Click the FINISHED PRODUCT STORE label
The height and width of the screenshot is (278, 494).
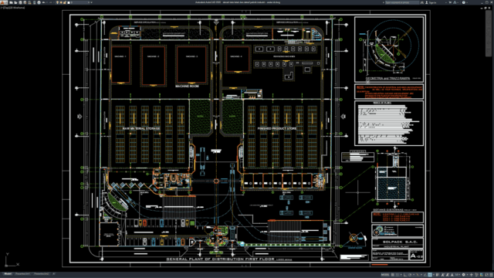(x=277, y=129)
